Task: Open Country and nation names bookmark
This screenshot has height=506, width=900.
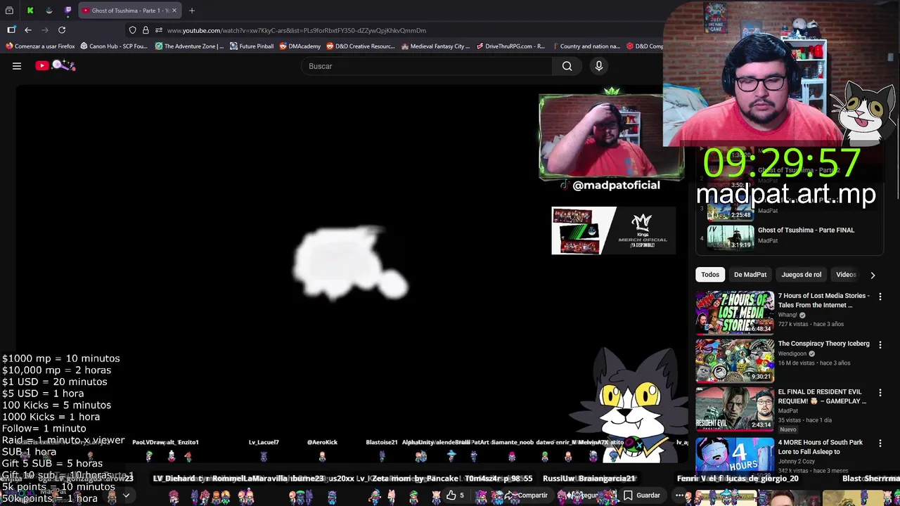Action: click(x=586, y=46)
